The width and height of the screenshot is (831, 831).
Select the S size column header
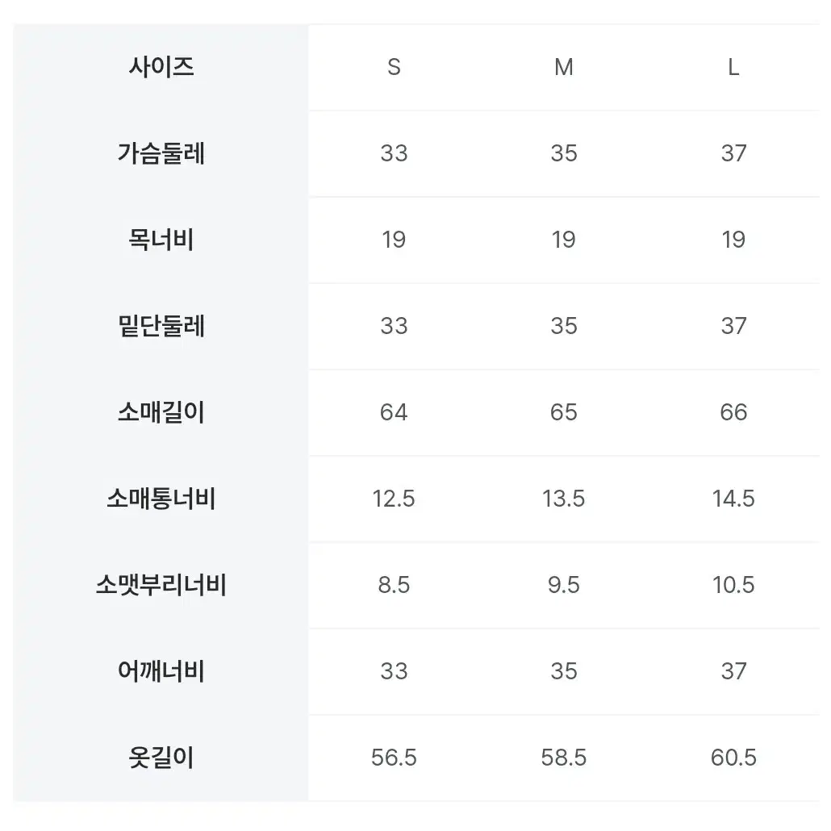(x=394, y=67)
